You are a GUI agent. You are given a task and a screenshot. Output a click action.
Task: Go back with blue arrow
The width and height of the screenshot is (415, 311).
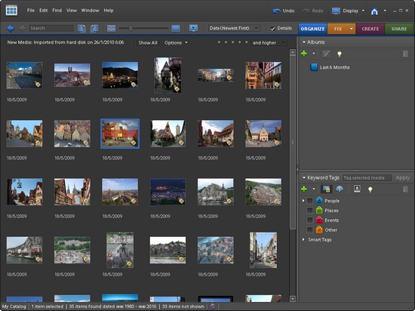click(11, 28)
